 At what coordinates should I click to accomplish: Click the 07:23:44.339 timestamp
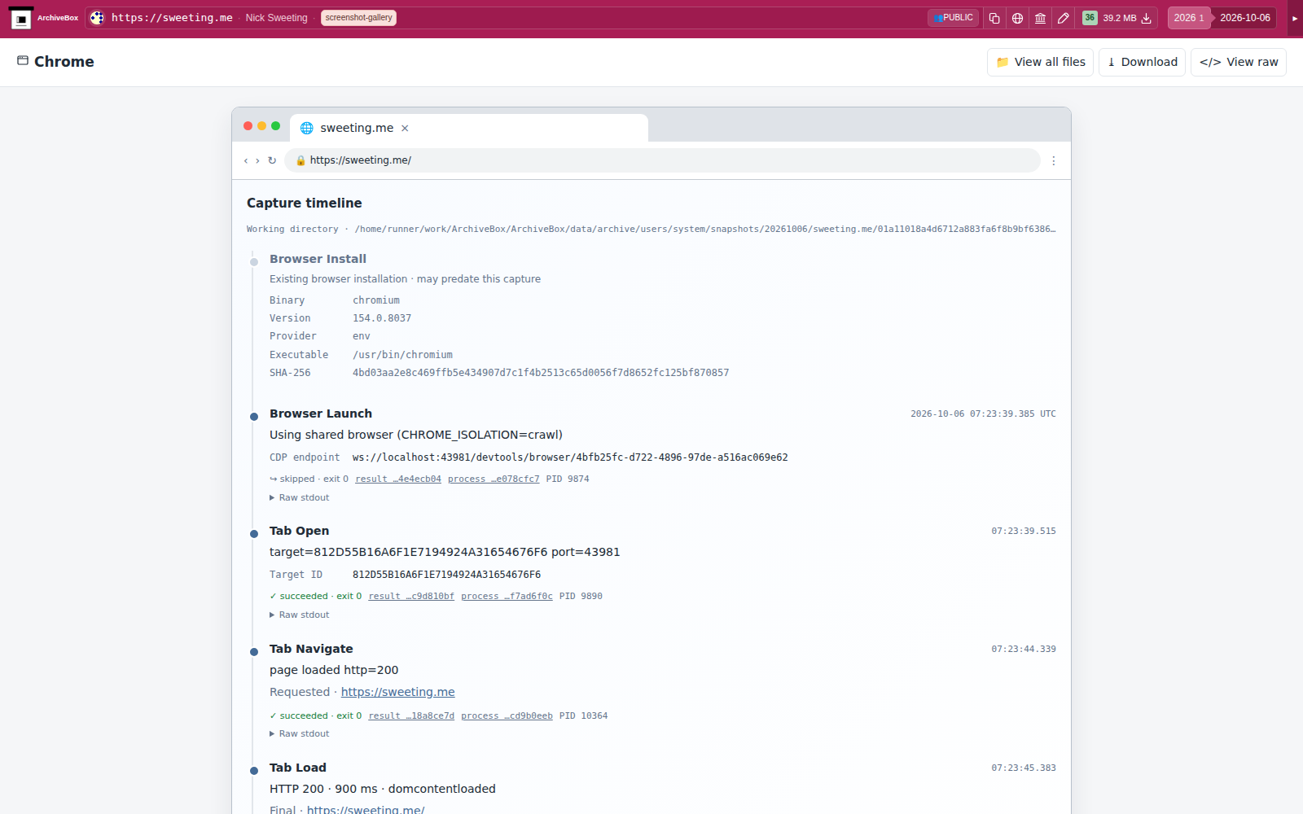(1024, 649)
